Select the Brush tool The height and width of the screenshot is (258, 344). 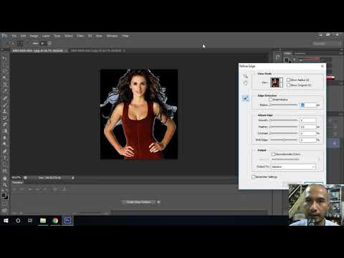click(4, 105)
